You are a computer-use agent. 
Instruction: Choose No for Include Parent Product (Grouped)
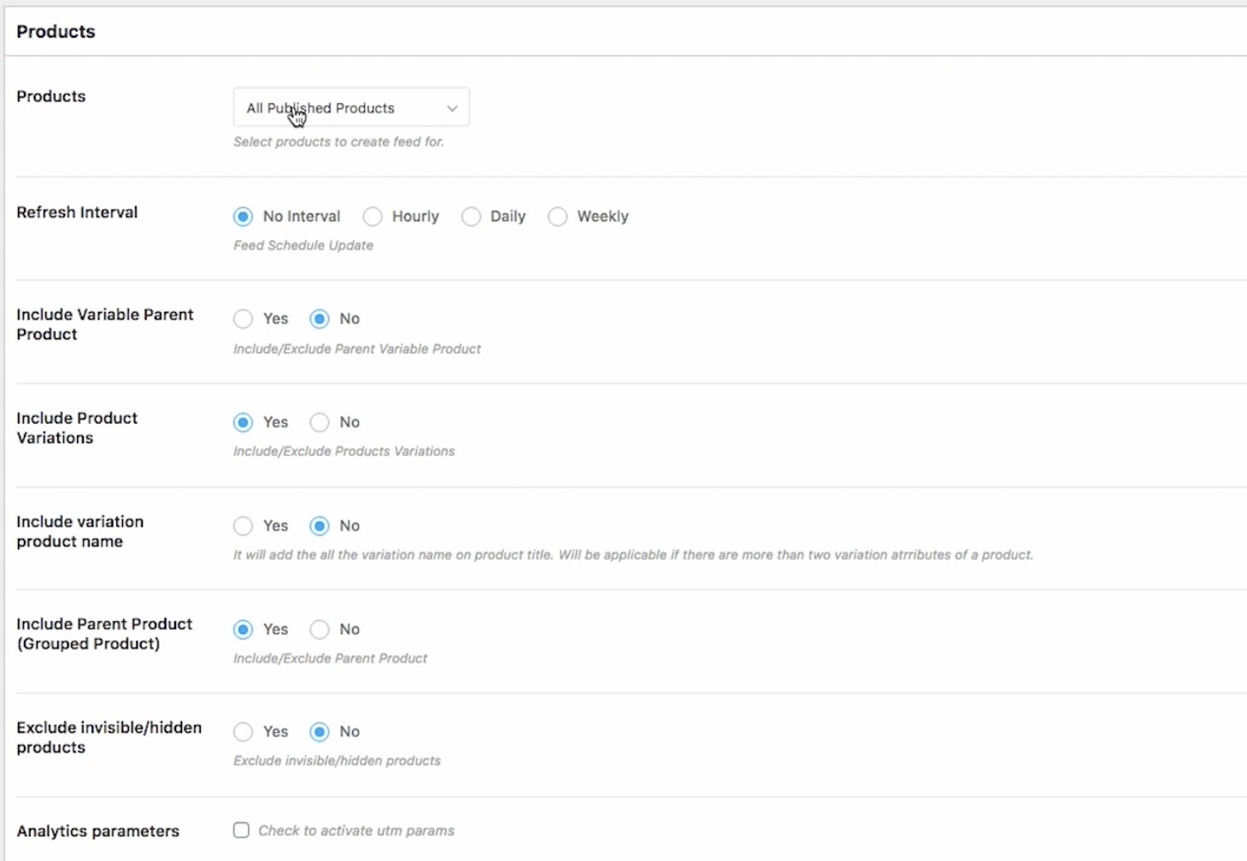tap(320, 630)
